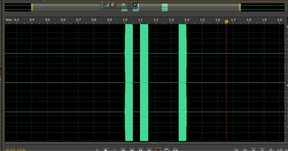Click the hms time format label

[9, 20]
